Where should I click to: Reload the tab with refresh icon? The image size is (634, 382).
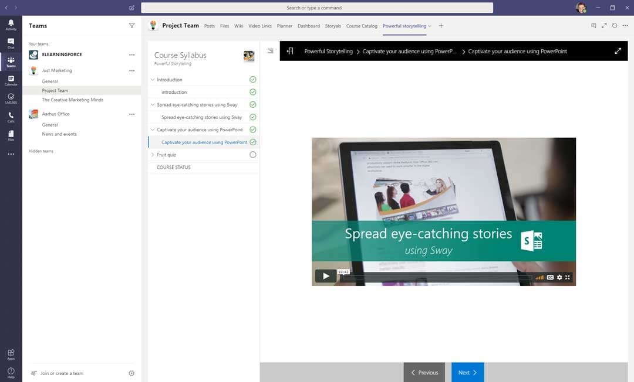click(615, 26)
